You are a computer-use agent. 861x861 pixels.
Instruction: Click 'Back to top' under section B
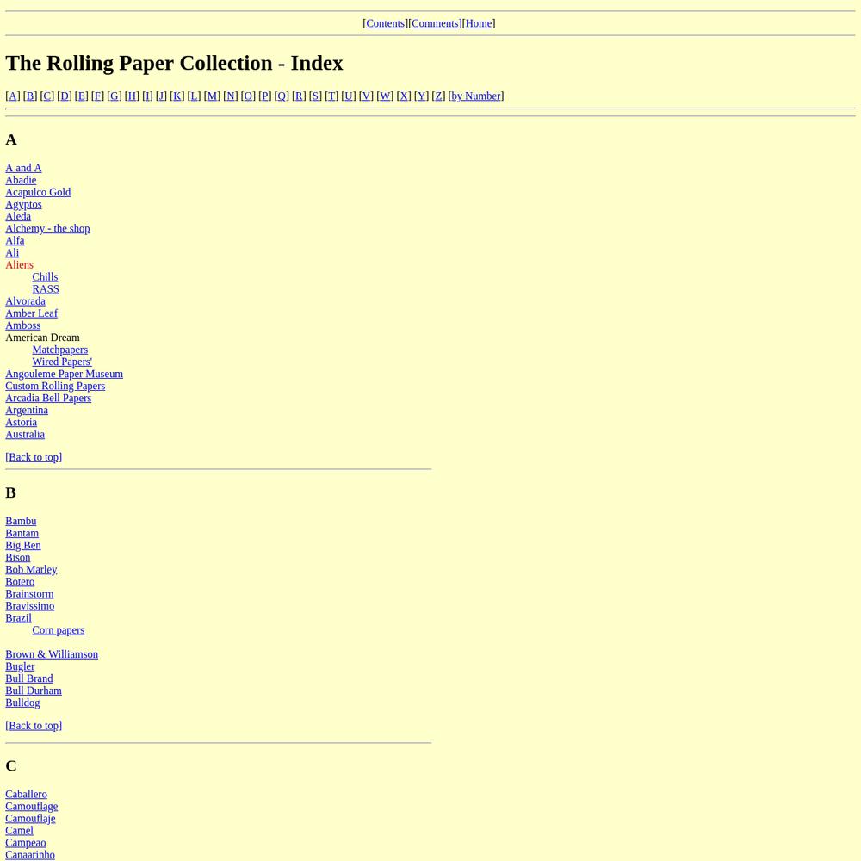coord(34,726)
